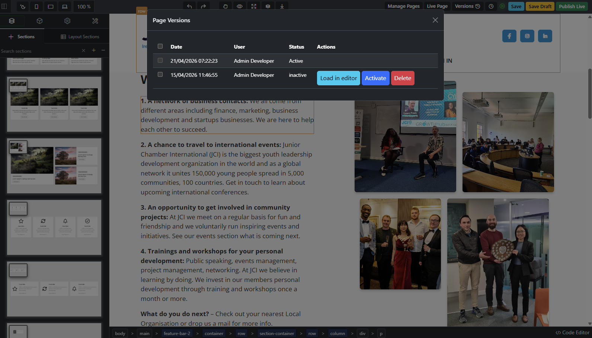Select the mobile phone device preview
This screenshot has height=338, width=592.
pyautogui.click(x=36, y=7)
